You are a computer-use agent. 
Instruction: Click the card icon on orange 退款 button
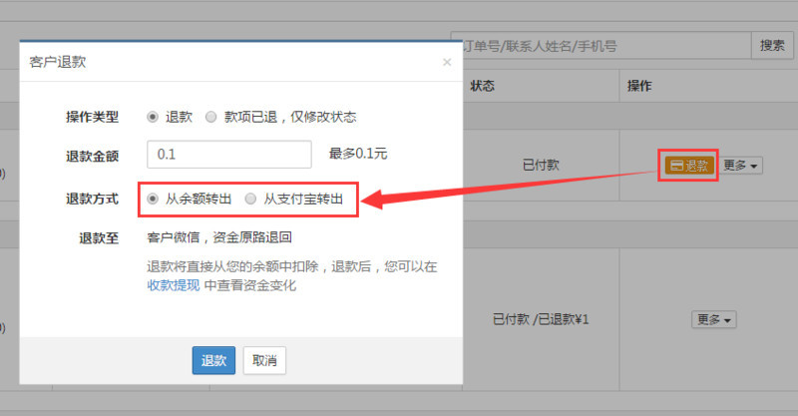click(x=676, y=166)
